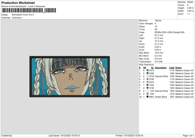The image size is (195, 138).
Task: Click the barcode under the worksheet title
Action: 29,10
